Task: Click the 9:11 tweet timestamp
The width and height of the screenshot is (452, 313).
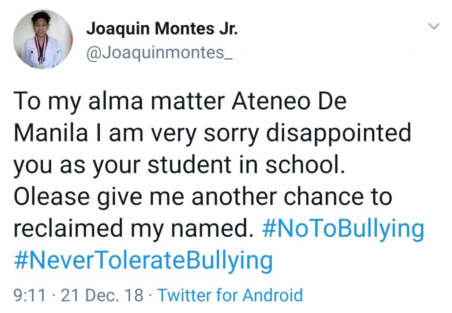Action: coord(29,295)
